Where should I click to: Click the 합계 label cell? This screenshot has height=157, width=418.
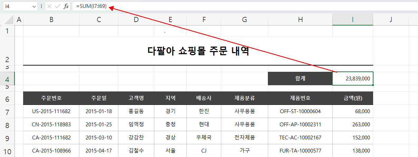(300, 79)
